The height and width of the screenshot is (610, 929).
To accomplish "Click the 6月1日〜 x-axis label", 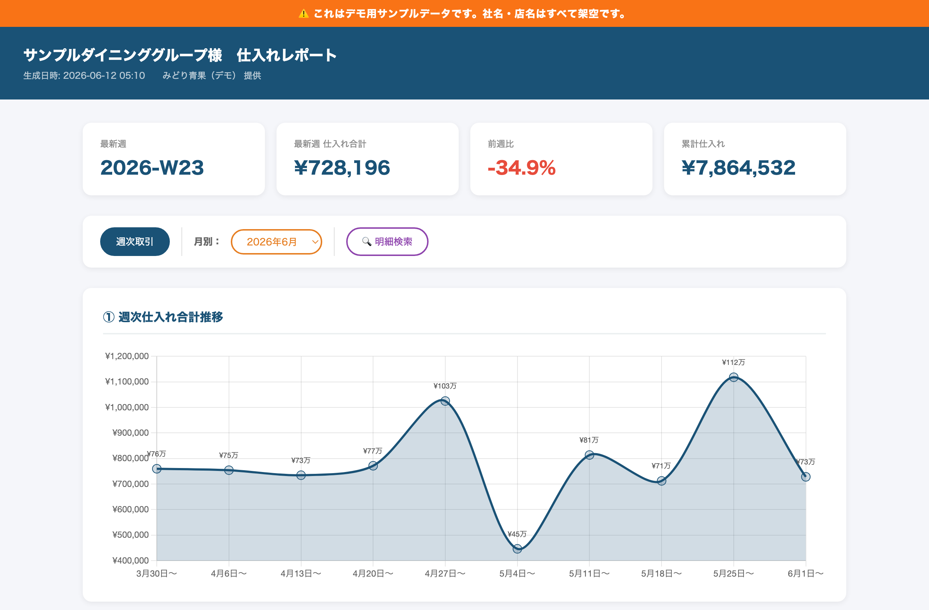I will point(806,573).
